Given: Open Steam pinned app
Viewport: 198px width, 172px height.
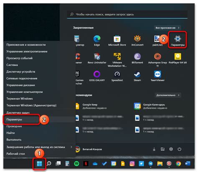Looking at the screenshot, I should 137,76.
